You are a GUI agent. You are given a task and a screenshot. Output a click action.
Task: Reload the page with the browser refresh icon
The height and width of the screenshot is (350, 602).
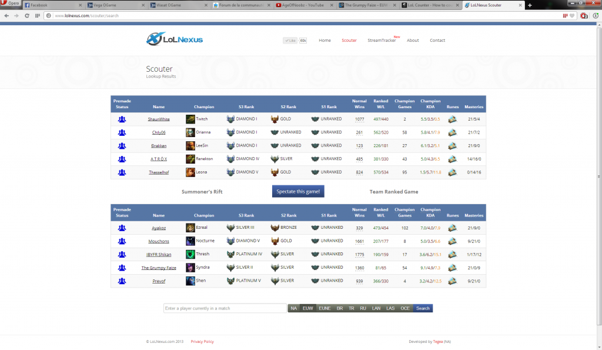27,16
